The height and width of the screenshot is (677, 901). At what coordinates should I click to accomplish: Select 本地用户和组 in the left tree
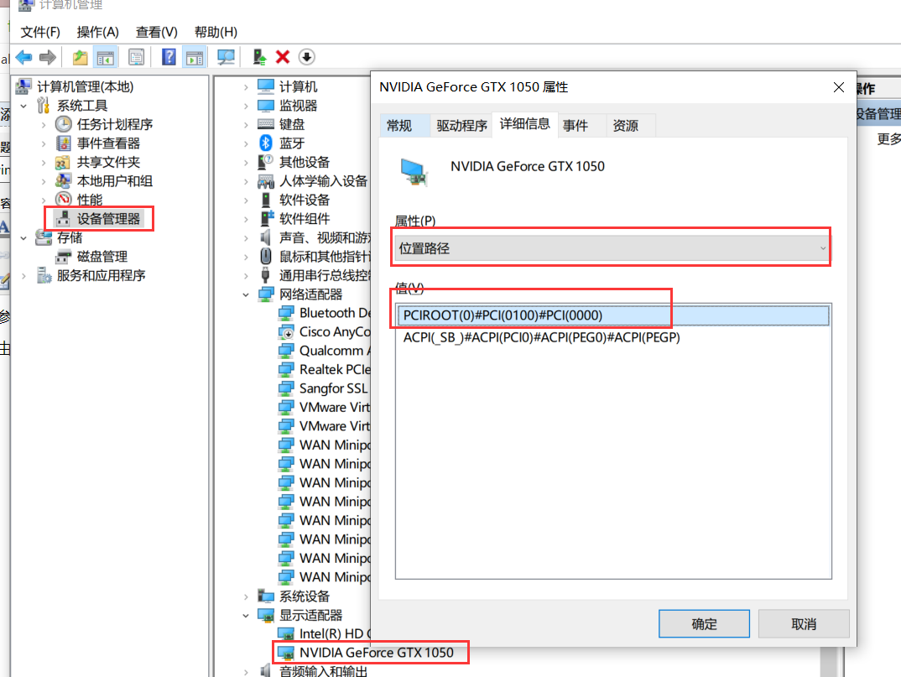(x=115, y=181)
